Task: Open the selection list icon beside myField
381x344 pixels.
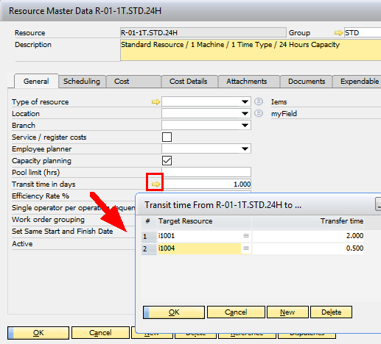Action: coord(259,113)
